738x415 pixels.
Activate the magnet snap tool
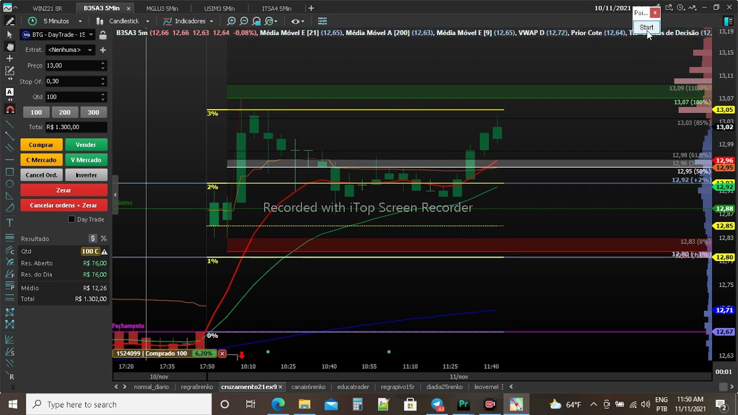(x=10, y=110)
